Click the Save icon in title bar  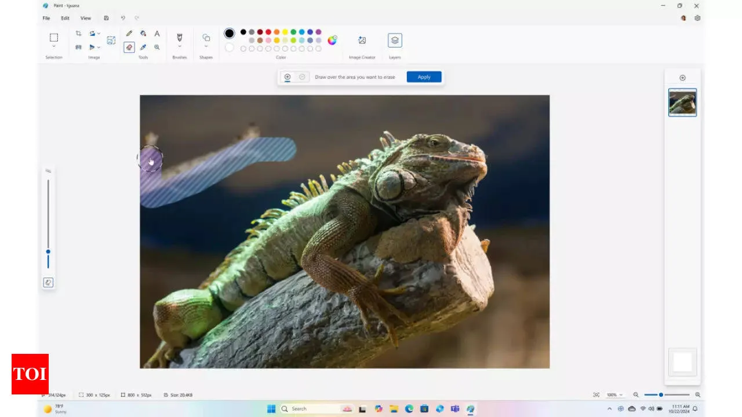click(x=106, y=18)
